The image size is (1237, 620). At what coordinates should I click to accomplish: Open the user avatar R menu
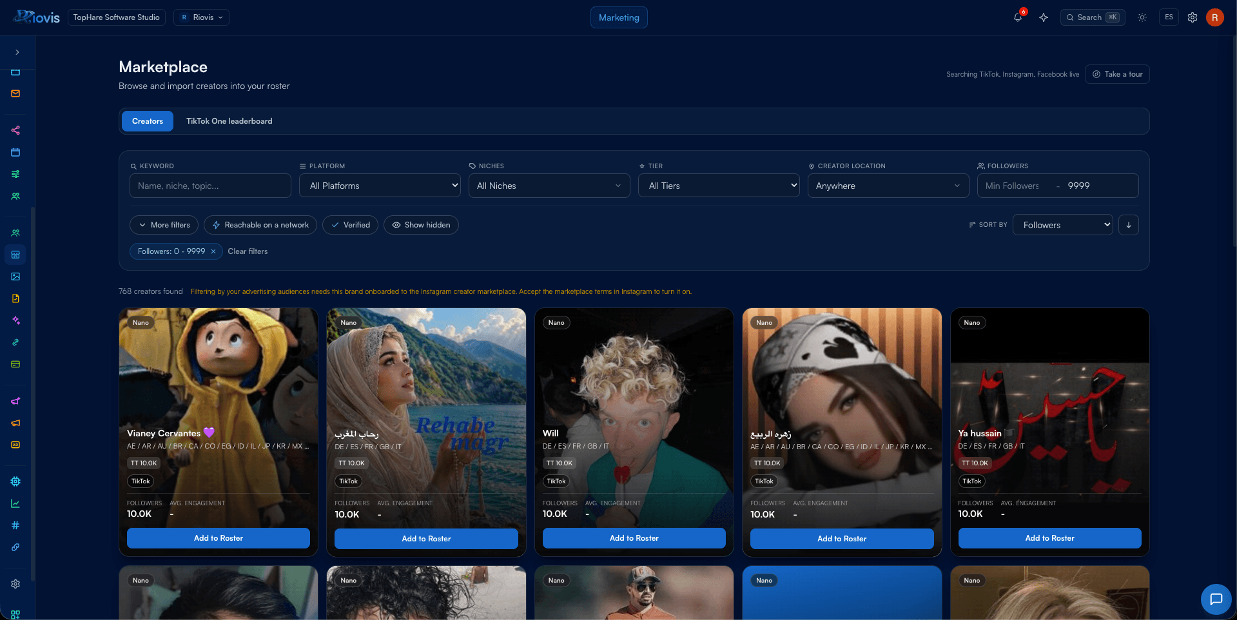pos(1215,17)
